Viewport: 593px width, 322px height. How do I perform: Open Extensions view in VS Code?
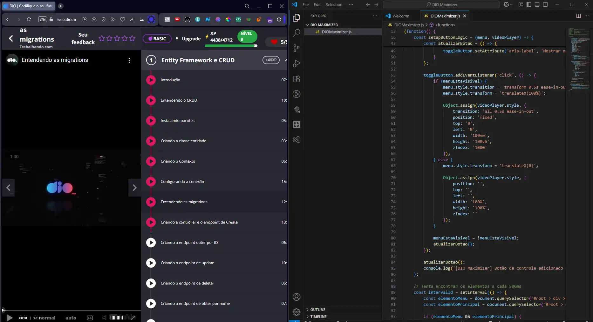(296, 79)
